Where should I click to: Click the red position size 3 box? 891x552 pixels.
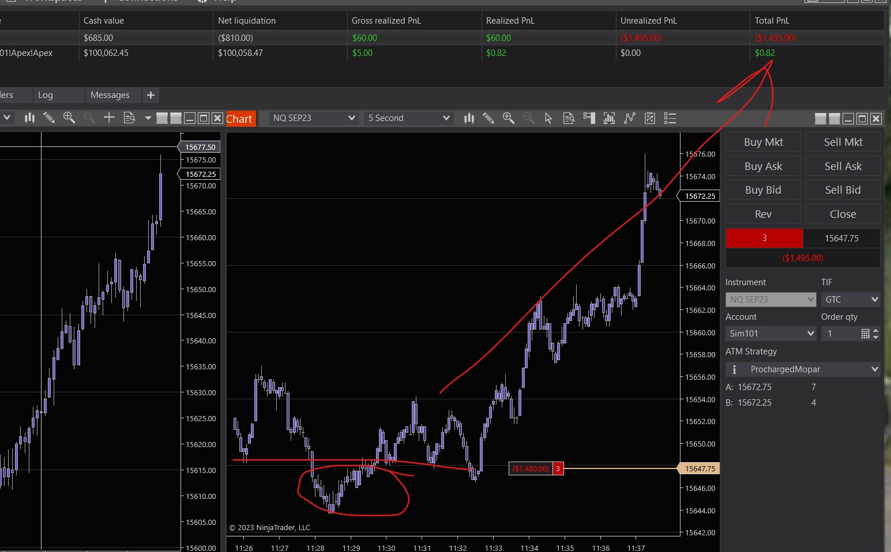pyautogui.click(x=764, y=238)
